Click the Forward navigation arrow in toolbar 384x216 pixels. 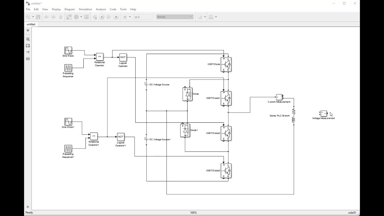(53, 17)
